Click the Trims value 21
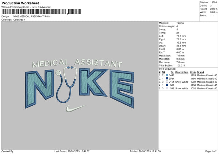 click(x=177, y=33)
